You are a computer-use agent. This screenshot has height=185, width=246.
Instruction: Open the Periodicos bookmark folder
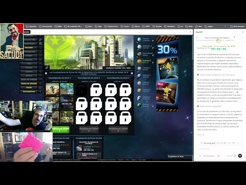[x=170, y=27]
